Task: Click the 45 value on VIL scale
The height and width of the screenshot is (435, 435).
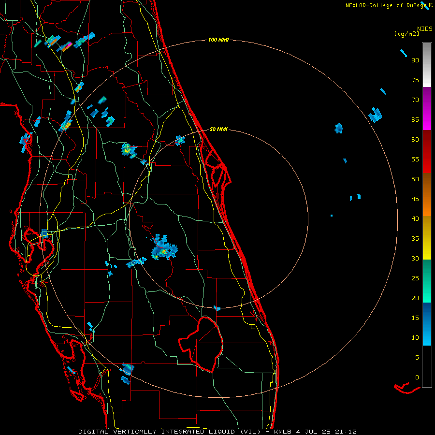Action: pyautogui.click(x=415, y=199)
